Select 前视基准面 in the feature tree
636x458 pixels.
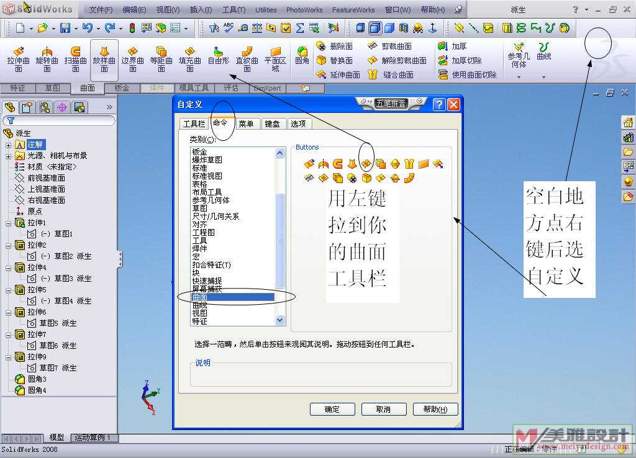click(x=46, y=178)
